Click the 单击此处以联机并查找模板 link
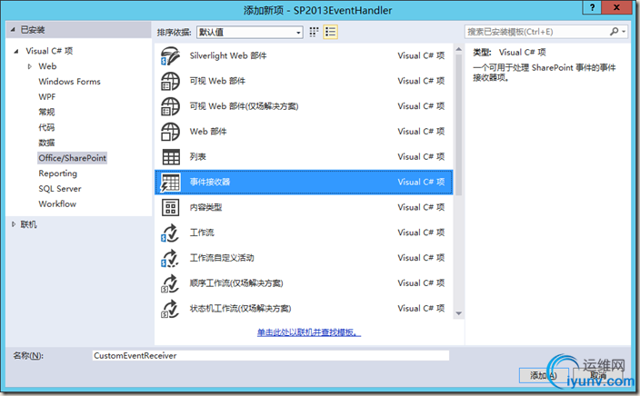640x396 pixels. click(309, 332)
